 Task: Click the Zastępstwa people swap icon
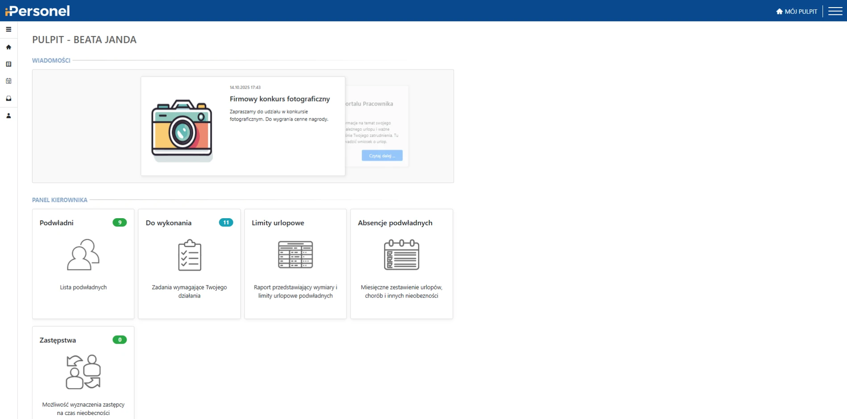83,372
